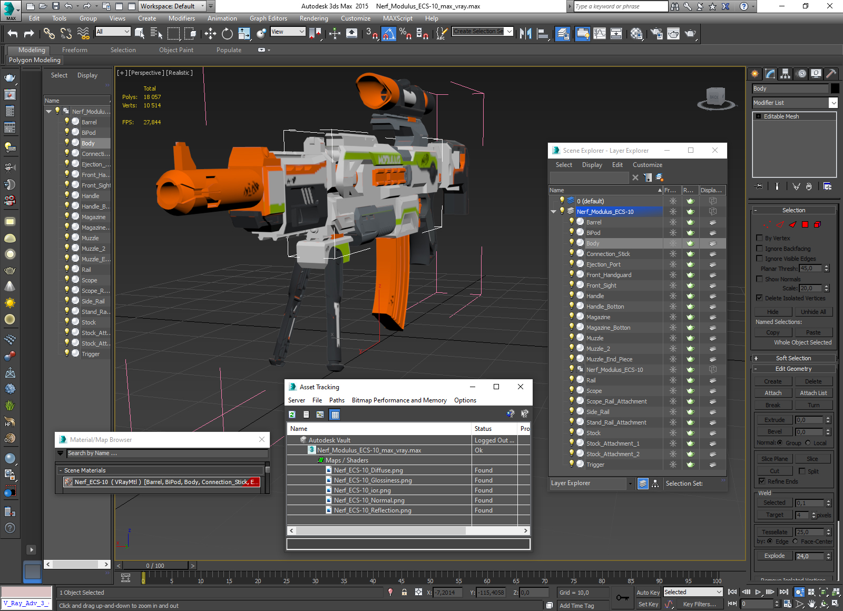Open the selection filter All dropdown
Viewport: 843px width, 611px height.
pyautogui.click(x=113, y=32)
